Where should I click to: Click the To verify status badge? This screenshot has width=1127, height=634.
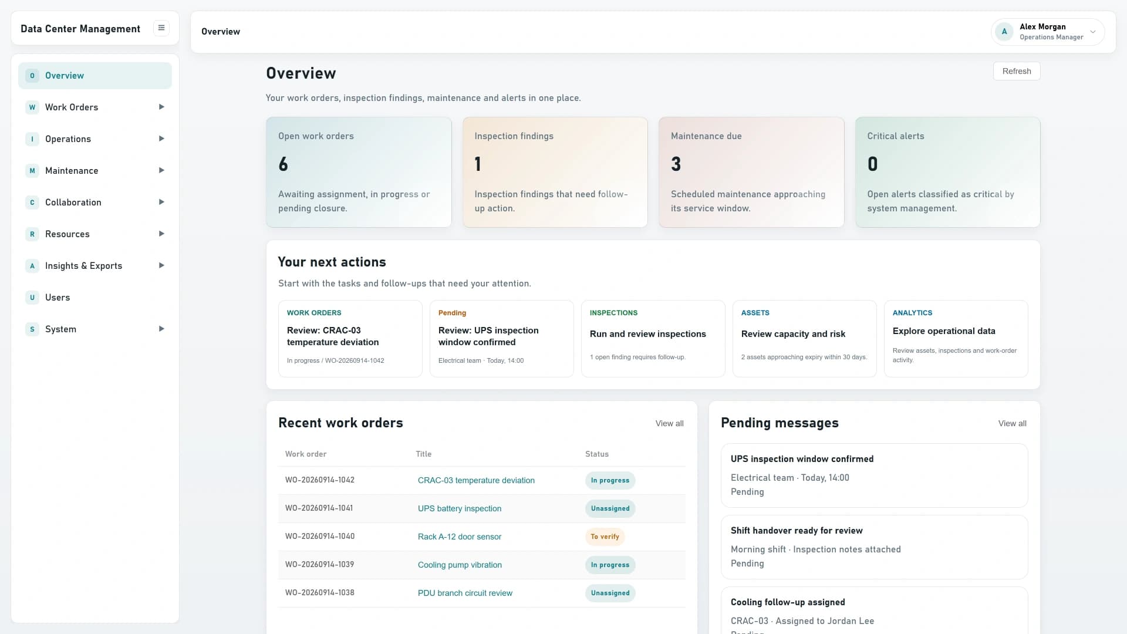pos(605,537)
